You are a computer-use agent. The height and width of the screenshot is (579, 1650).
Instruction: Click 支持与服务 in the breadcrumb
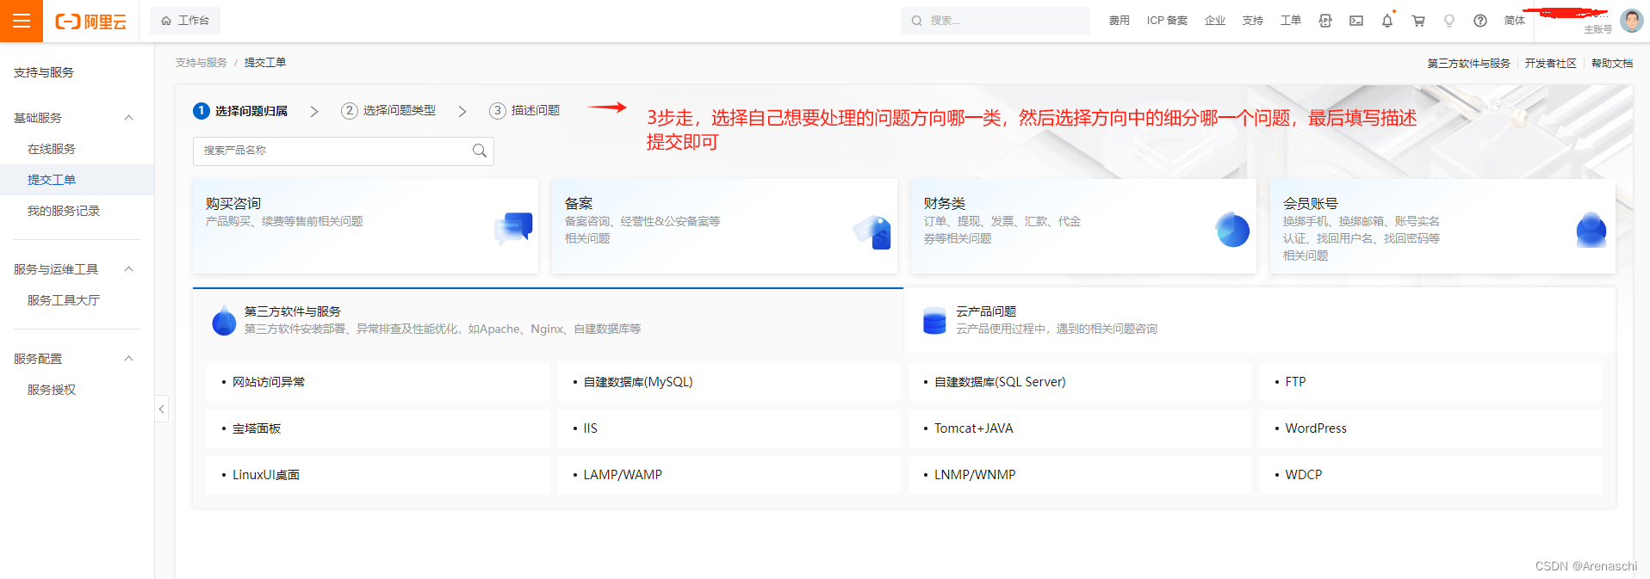202,63
